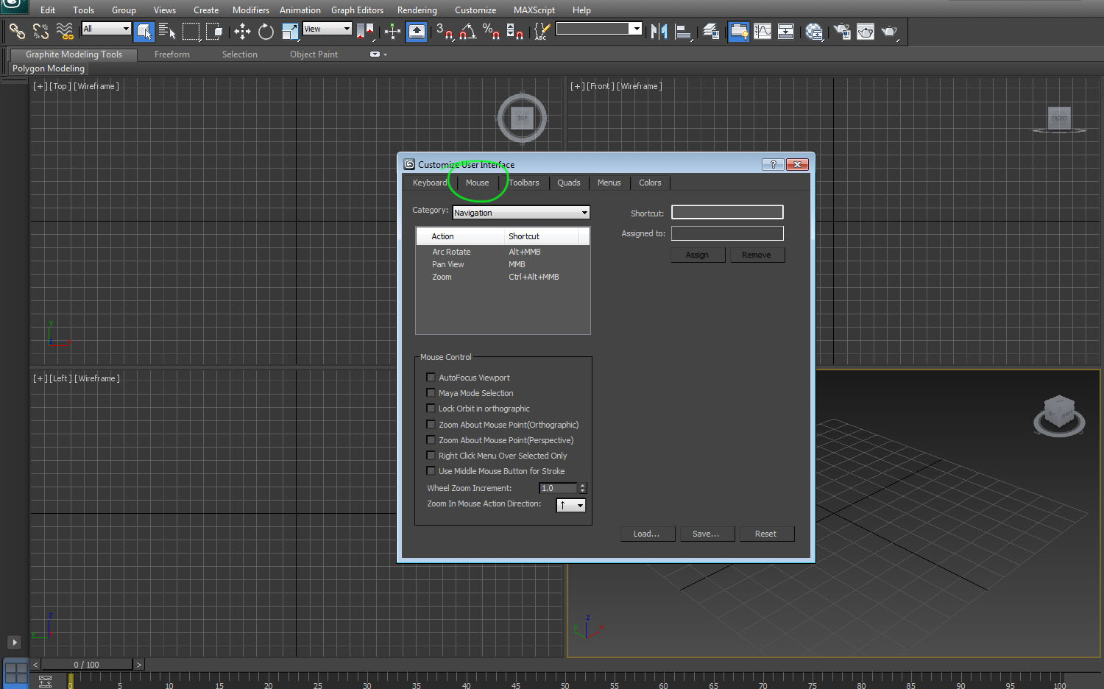Toggle the Angle Snap icon
This screenshot has height=689, width=1104.
click(x=468, y=31)
